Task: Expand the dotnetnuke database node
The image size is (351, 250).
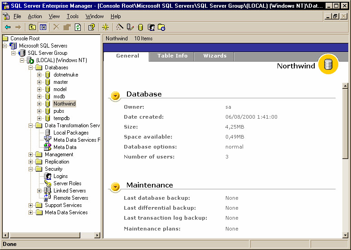Action: point(39,75)
